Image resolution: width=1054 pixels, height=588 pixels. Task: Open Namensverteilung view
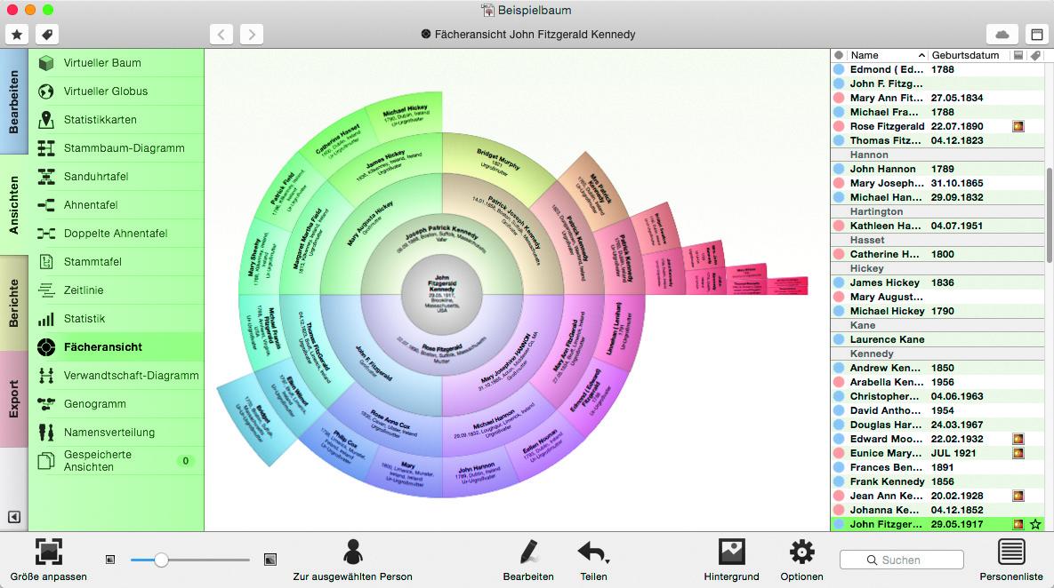[117, 433]
